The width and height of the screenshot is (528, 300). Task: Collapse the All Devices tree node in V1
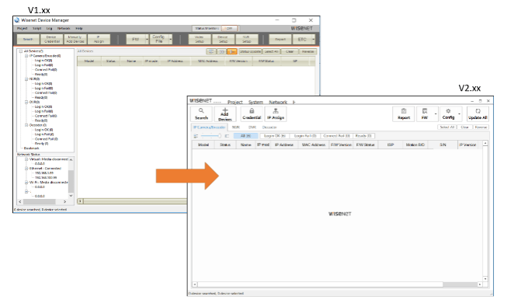pyautogui.click(x=21, y=51)
